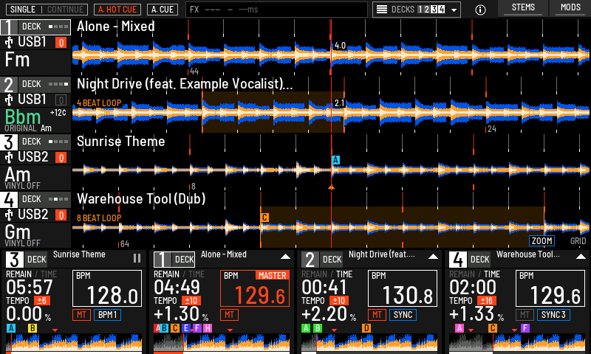
Task: Click red 0 badge beside Deck 4 USB2
Action: pyautogui.click(x=61, y=215)
